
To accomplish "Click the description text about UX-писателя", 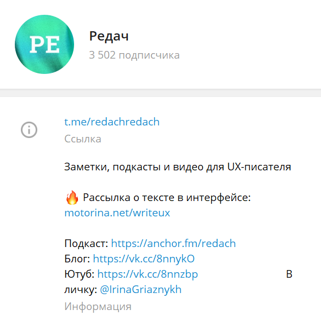I will [x=178, y=167].
